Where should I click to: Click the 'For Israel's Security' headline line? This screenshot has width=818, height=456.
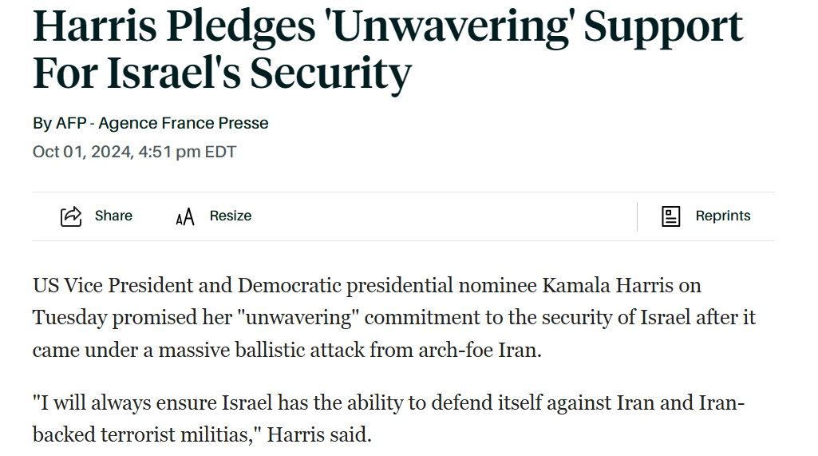click(x=222, y=73)
